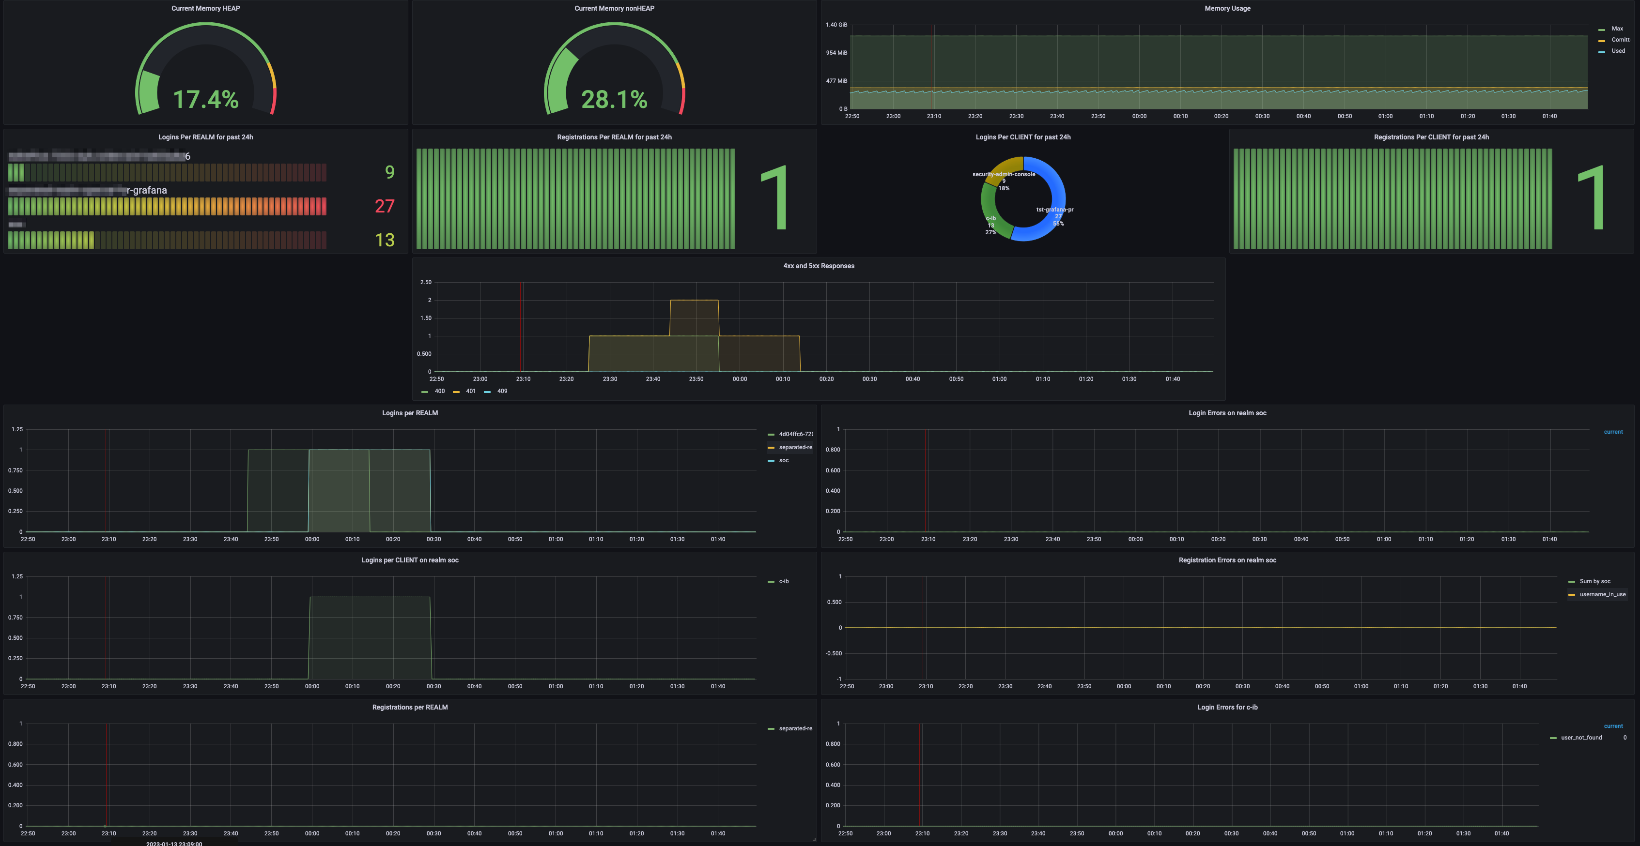Click the Logins per REALM panel title
Viewport: 1640px width, 846px height.
pos(409,413)
